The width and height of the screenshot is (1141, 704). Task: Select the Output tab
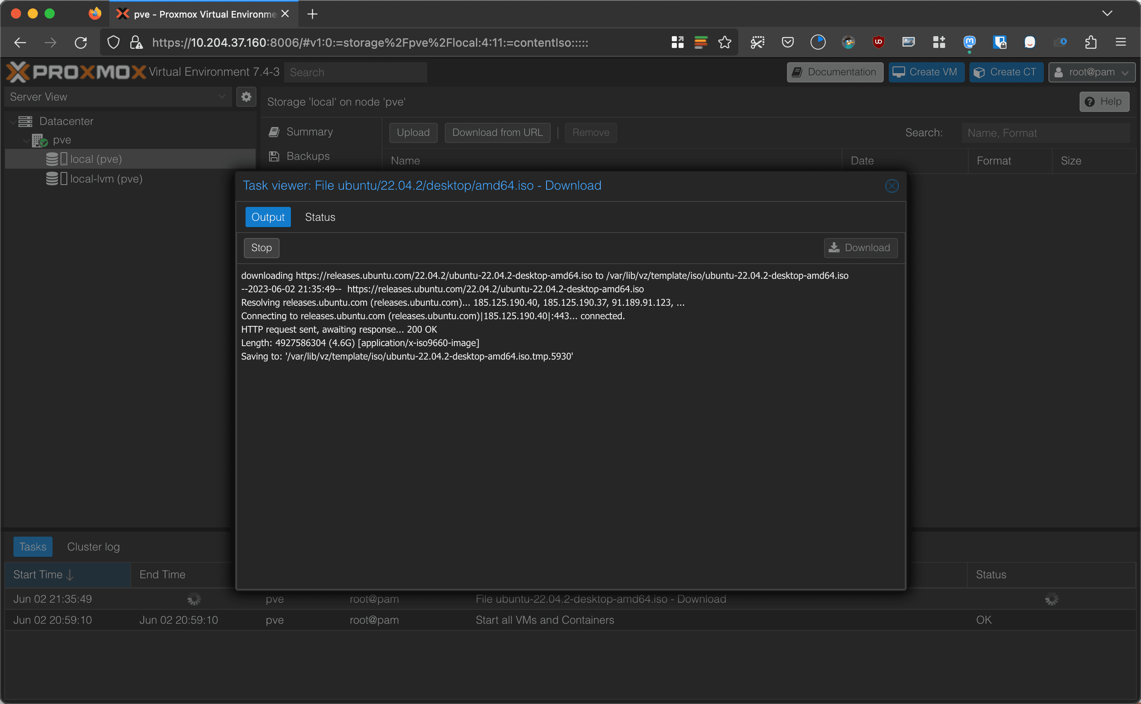pyautogui.click(x=268, y=217)
